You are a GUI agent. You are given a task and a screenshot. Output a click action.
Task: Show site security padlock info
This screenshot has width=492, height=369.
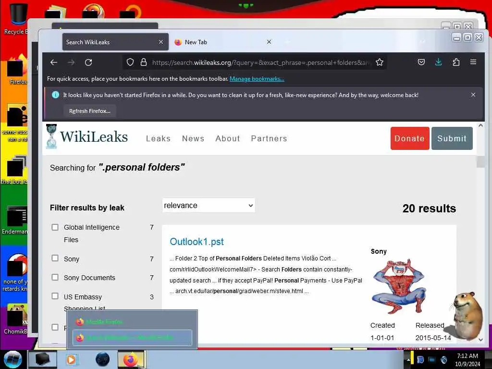tap(143, 62)
